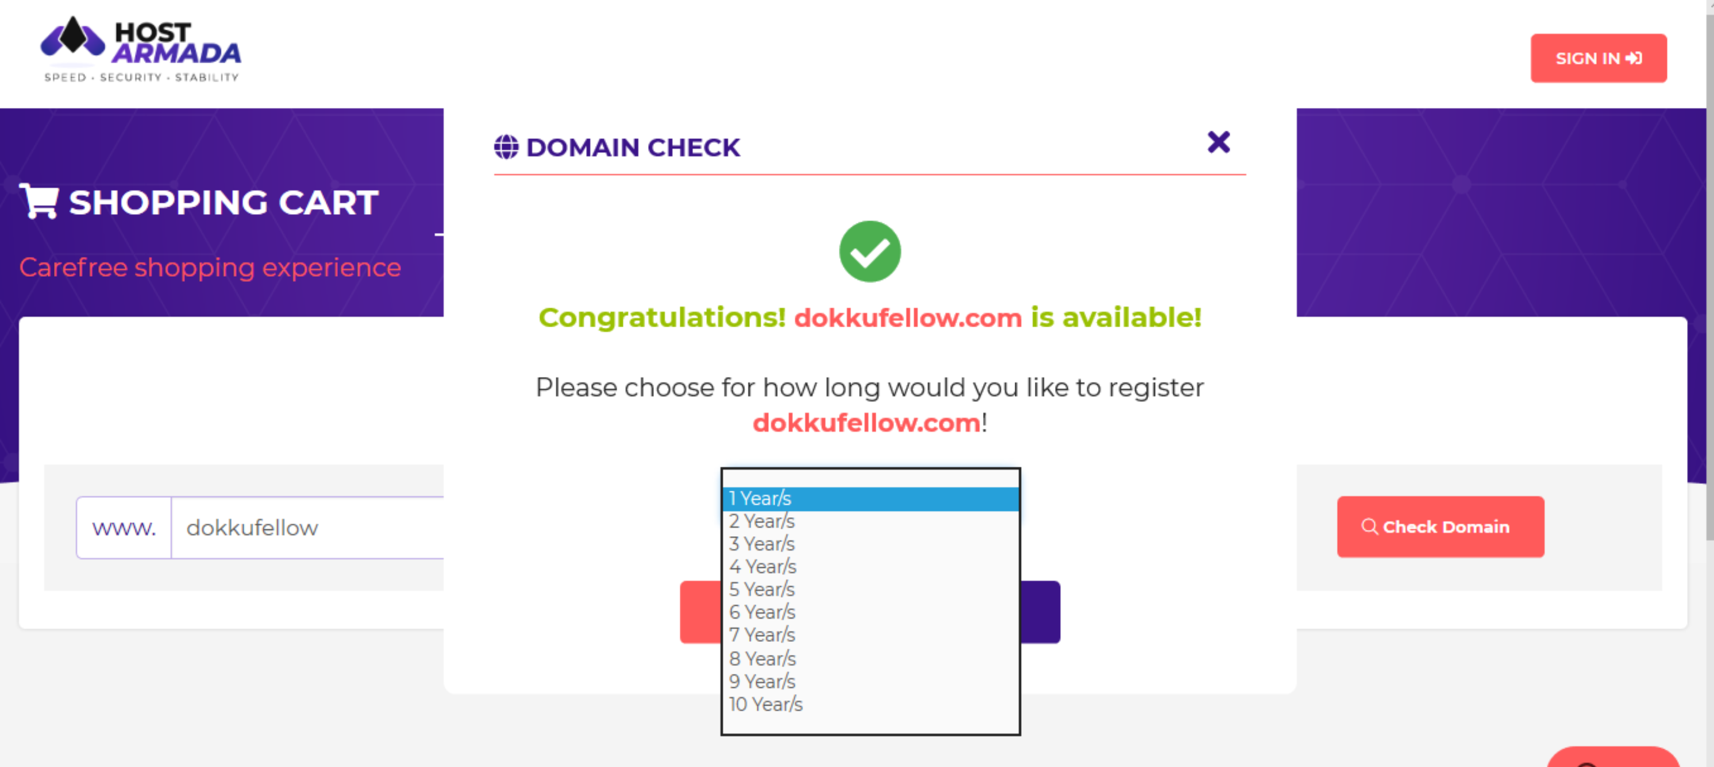This screenshot has height=767, width=1714.
Task: Click the globe icon beside Domain Check
Action: click(x=506, y=147)
